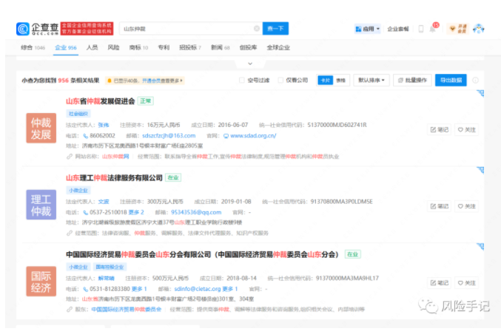Viewport: 501px width, 334px height.
Task: Click 导出数据 button
Action: click(451, 80)
